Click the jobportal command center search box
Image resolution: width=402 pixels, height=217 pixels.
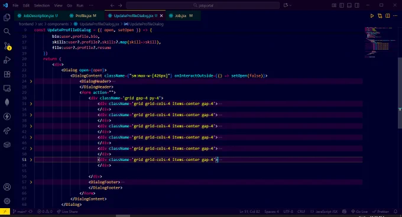pyautogui.click(x=203, y=5)
